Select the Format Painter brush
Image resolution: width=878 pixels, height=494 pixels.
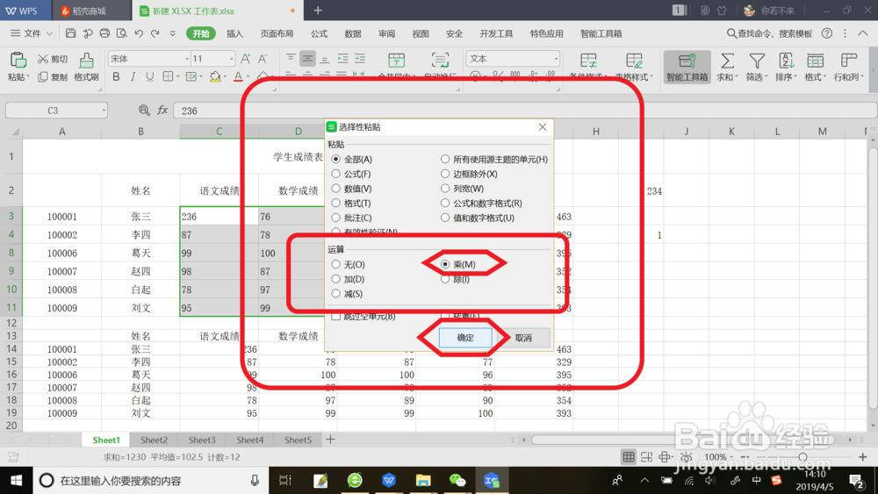pyautogui.click(x=86, y=61)
